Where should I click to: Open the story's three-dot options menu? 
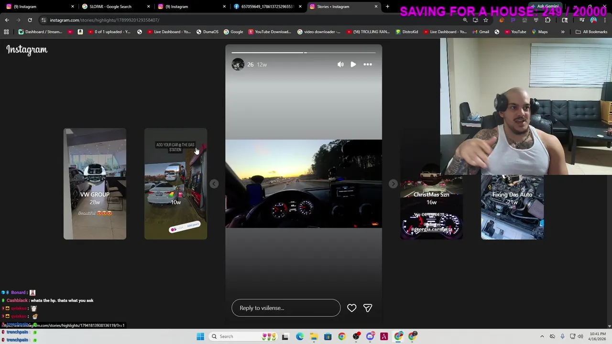(368, 64)
